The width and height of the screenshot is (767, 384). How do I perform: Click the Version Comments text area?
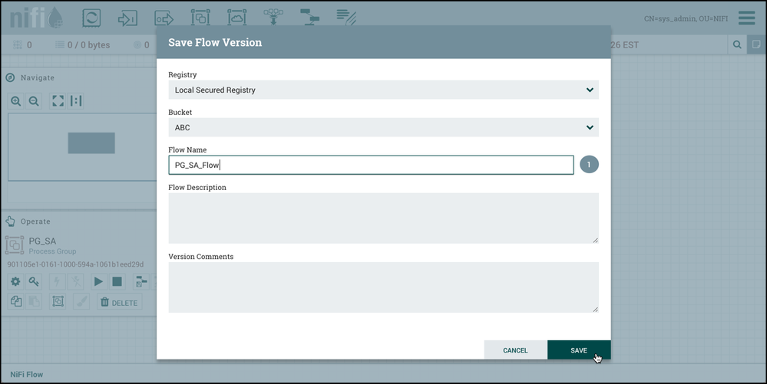click(x=384, y=287)
